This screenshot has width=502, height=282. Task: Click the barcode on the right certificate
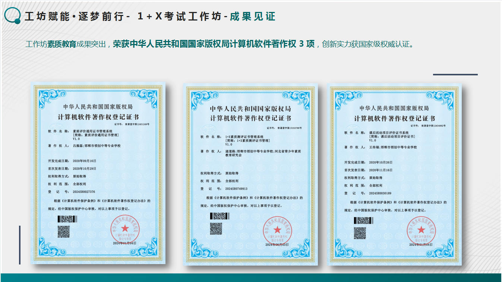point(364,220)
